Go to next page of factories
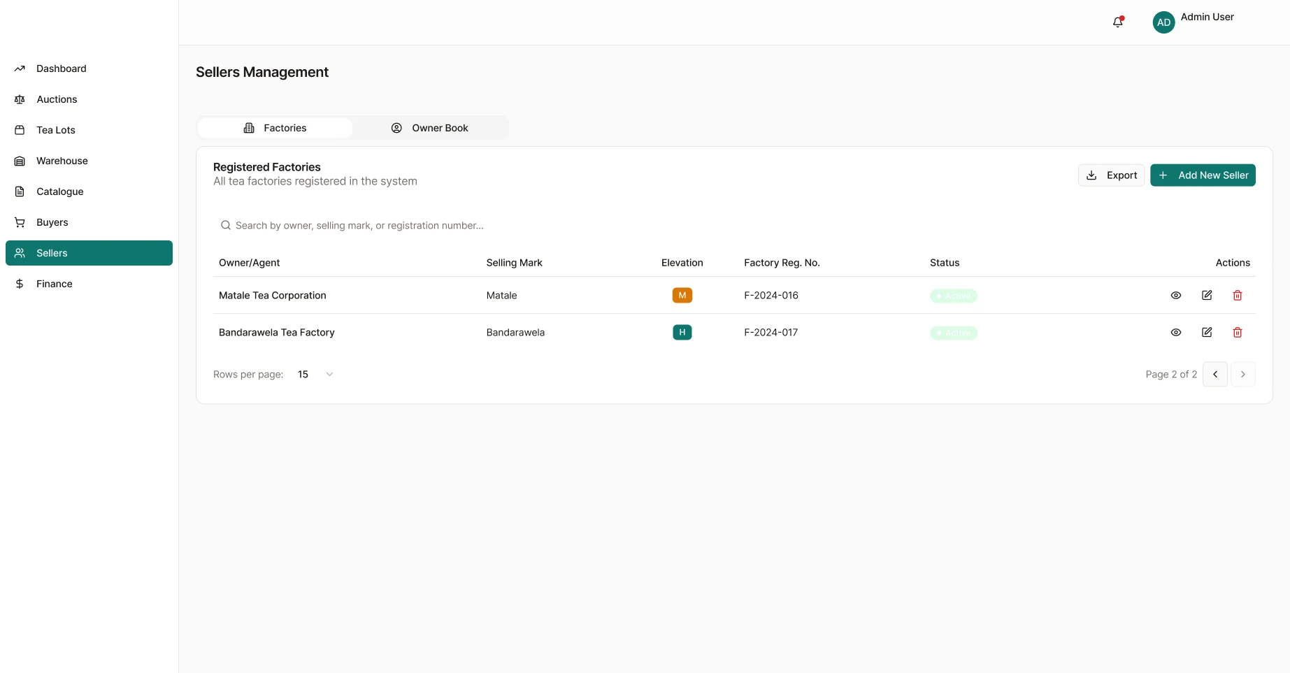1290x673 pixels. pyautogui.click(x=1243, y=375)
